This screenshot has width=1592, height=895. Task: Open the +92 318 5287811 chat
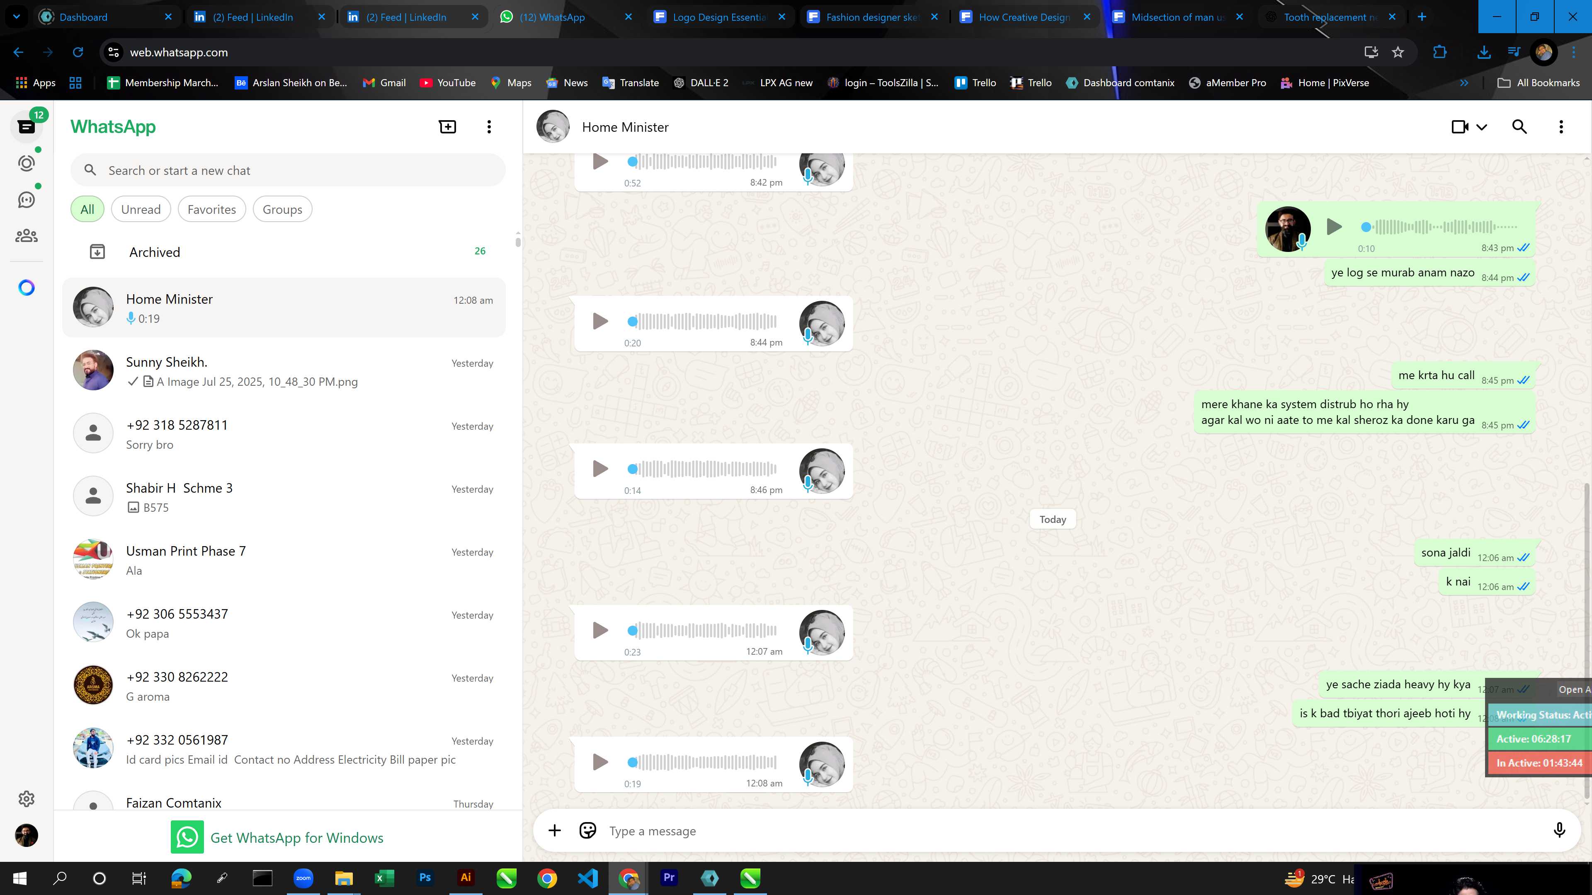point(284,433)
